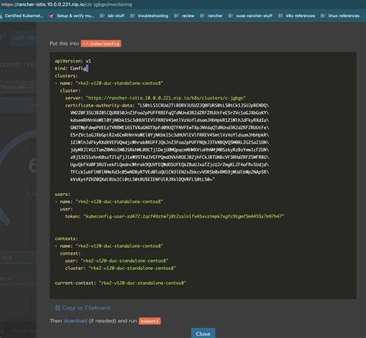This screenshot has height=338, width=366.
Task: Open the download link for kubectl
Action: 76,321
